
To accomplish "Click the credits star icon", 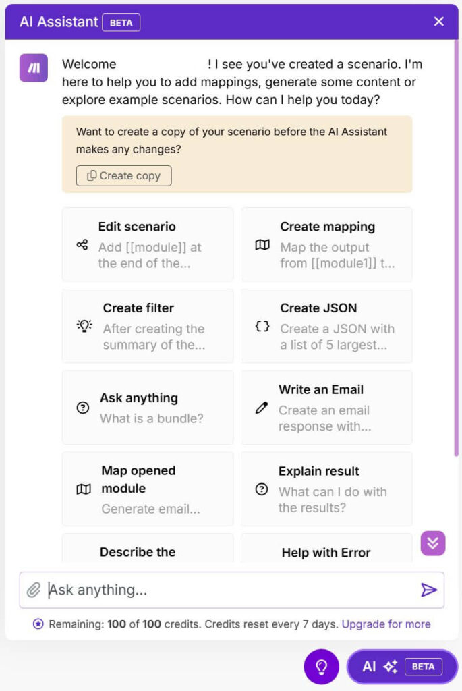I will (x=38, y=624).
